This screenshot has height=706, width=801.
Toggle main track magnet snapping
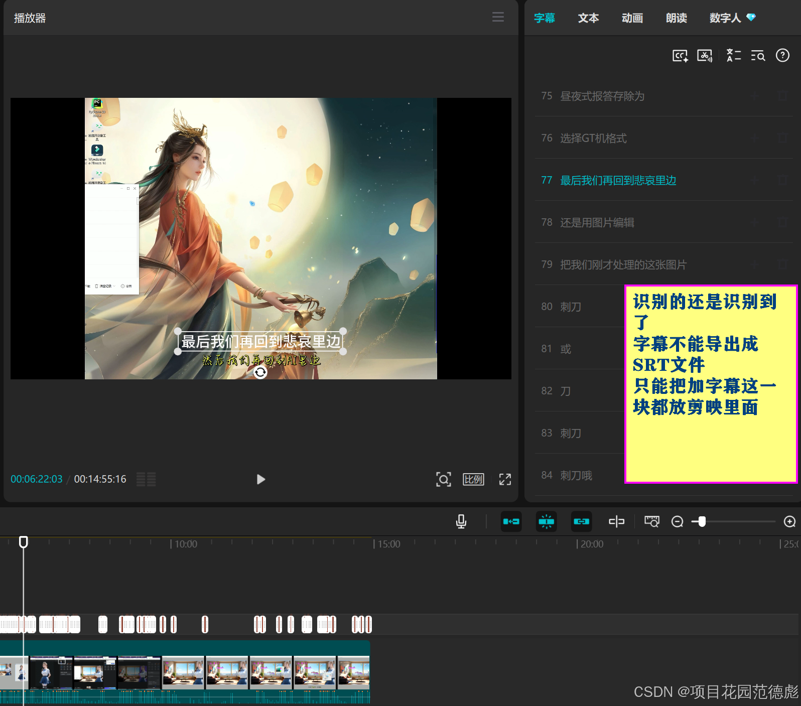(x=511, y=522)
